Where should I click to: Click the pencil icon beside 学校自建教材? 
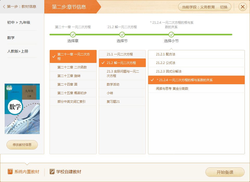click(51, 172)
